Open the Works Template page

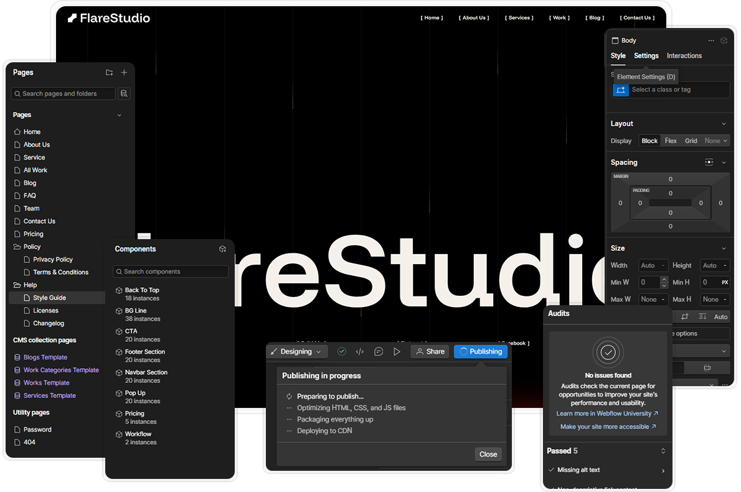[46, 383]
